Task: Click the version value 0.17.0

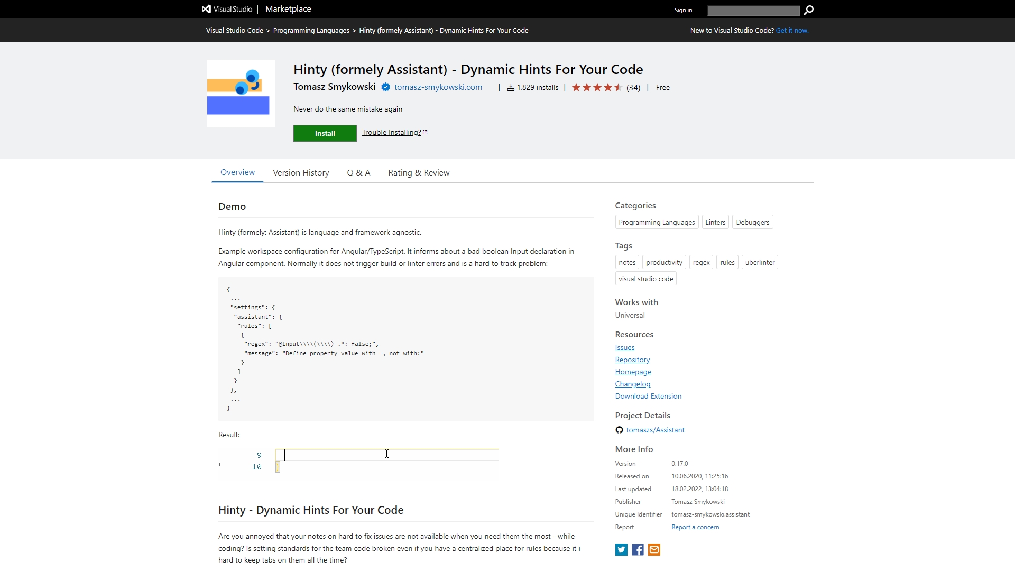Action: pos(680,464)
